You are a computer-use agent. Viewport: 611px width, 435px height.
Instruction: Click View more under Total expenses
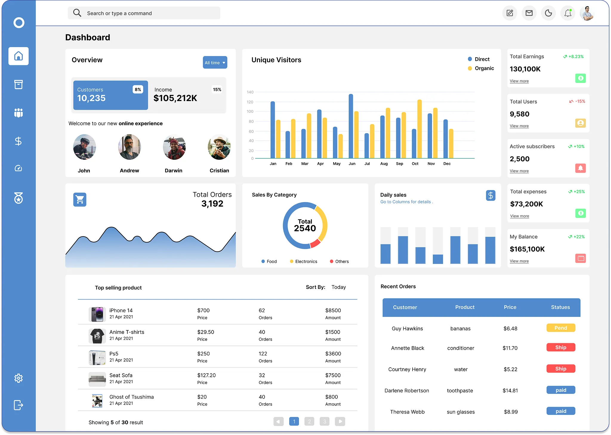(x=519, y=216)
